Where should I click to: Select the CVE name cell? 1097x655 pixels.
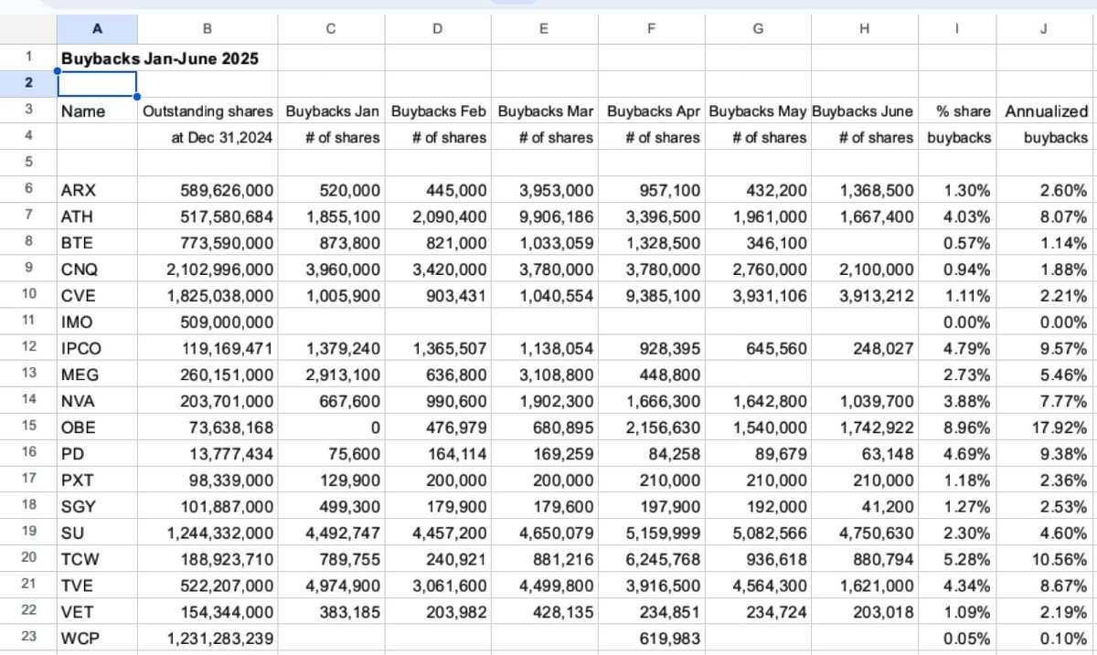coord(98,295)
